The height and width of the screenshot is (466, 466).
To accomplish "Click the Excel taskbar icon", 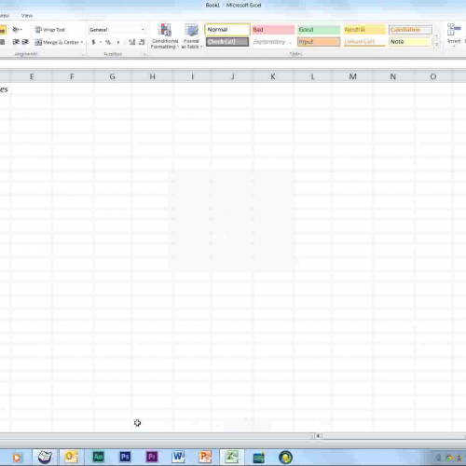I will point(231,457).
